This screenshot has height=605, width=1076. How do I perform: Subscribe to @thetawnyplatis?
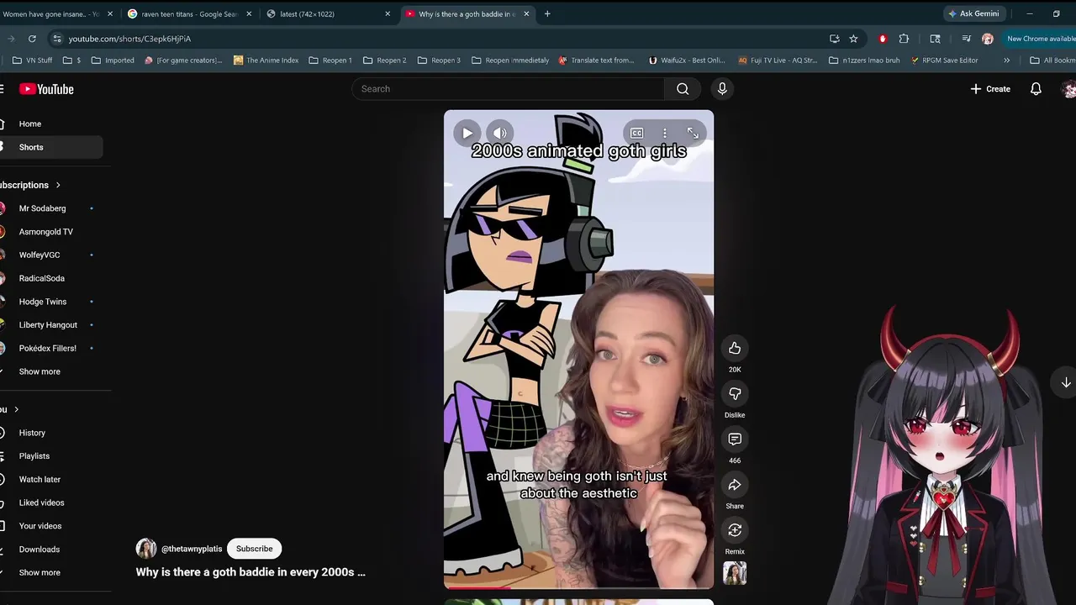coord(254,549)
